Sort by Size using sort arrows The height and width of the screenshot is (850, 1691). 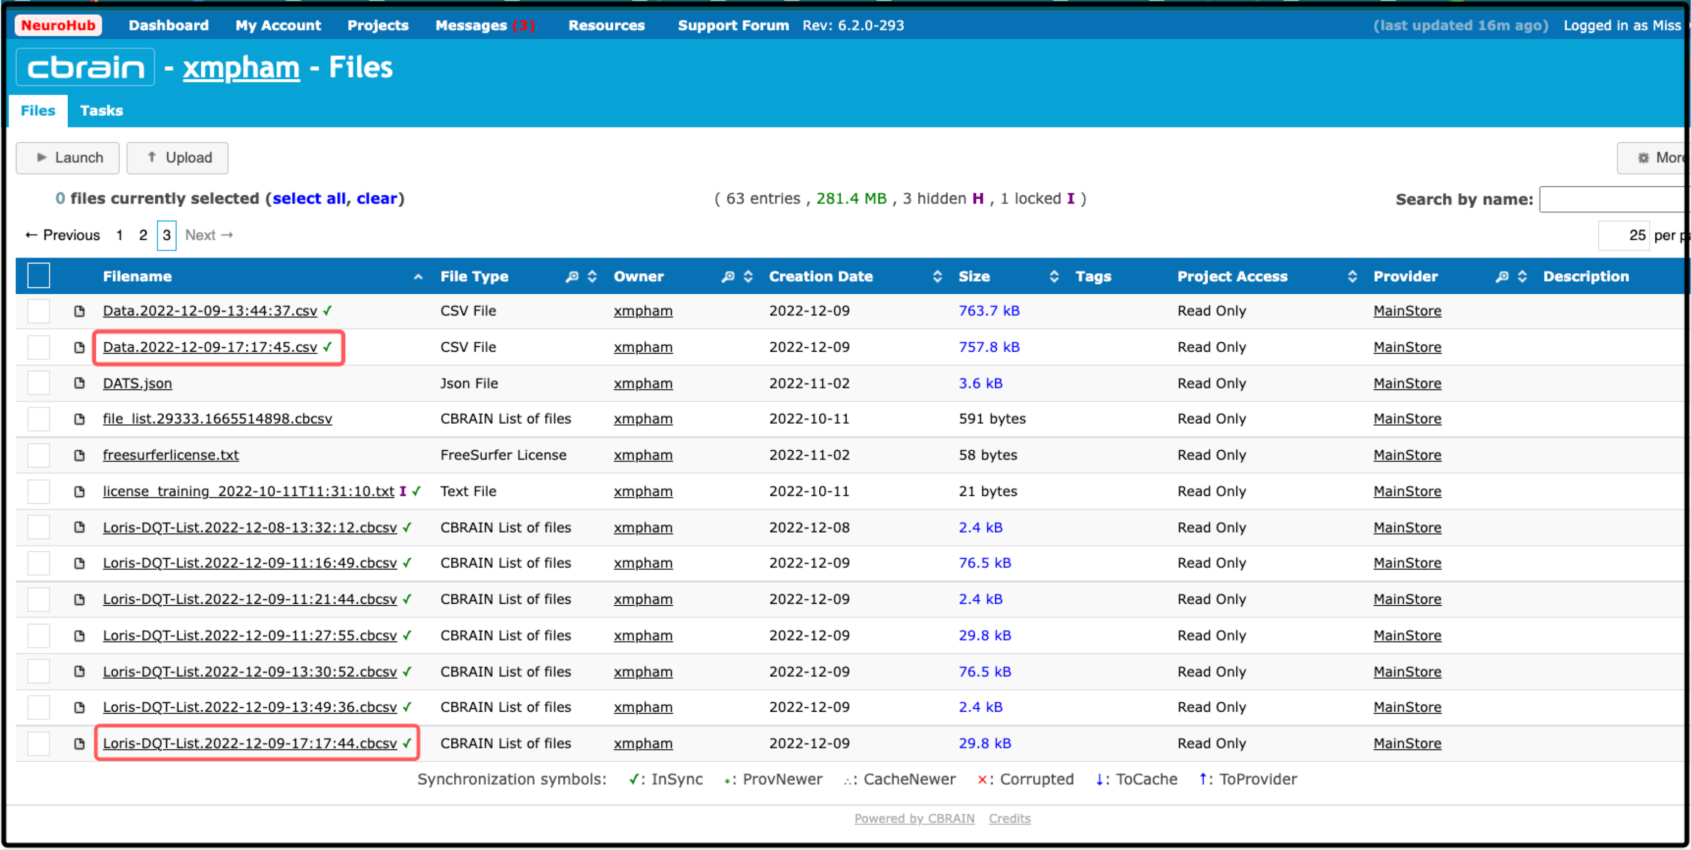[x=1054, y=276]
